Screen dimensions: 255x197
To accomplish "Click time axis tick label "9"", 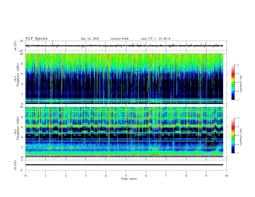I will coord(206,176).
